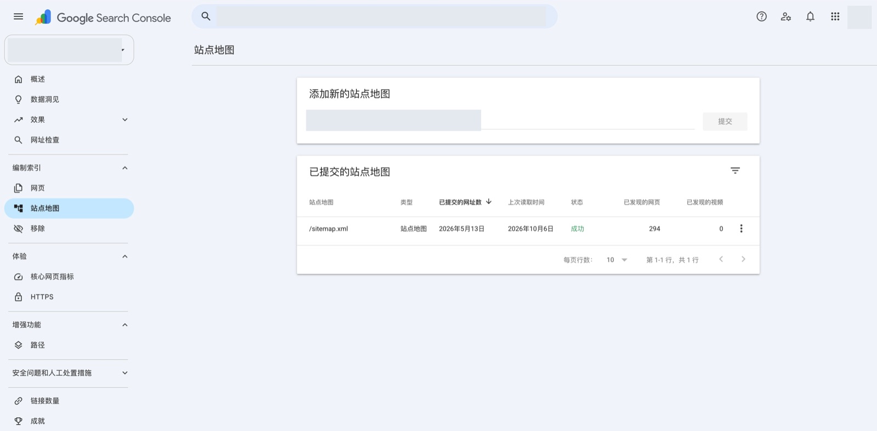
Task: Sort by 已提交的网址数 arrow
Action: 488,202
